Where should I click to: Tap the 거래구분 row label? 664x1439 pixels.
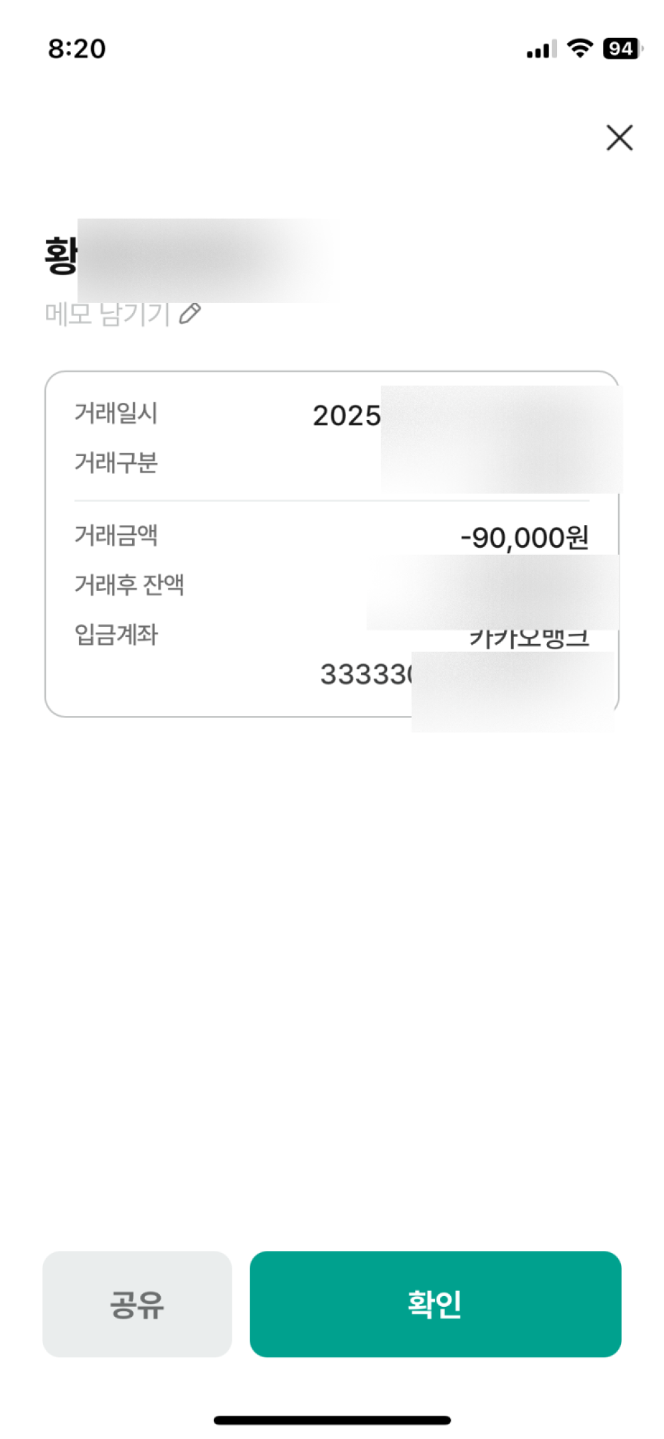[116, 463]
